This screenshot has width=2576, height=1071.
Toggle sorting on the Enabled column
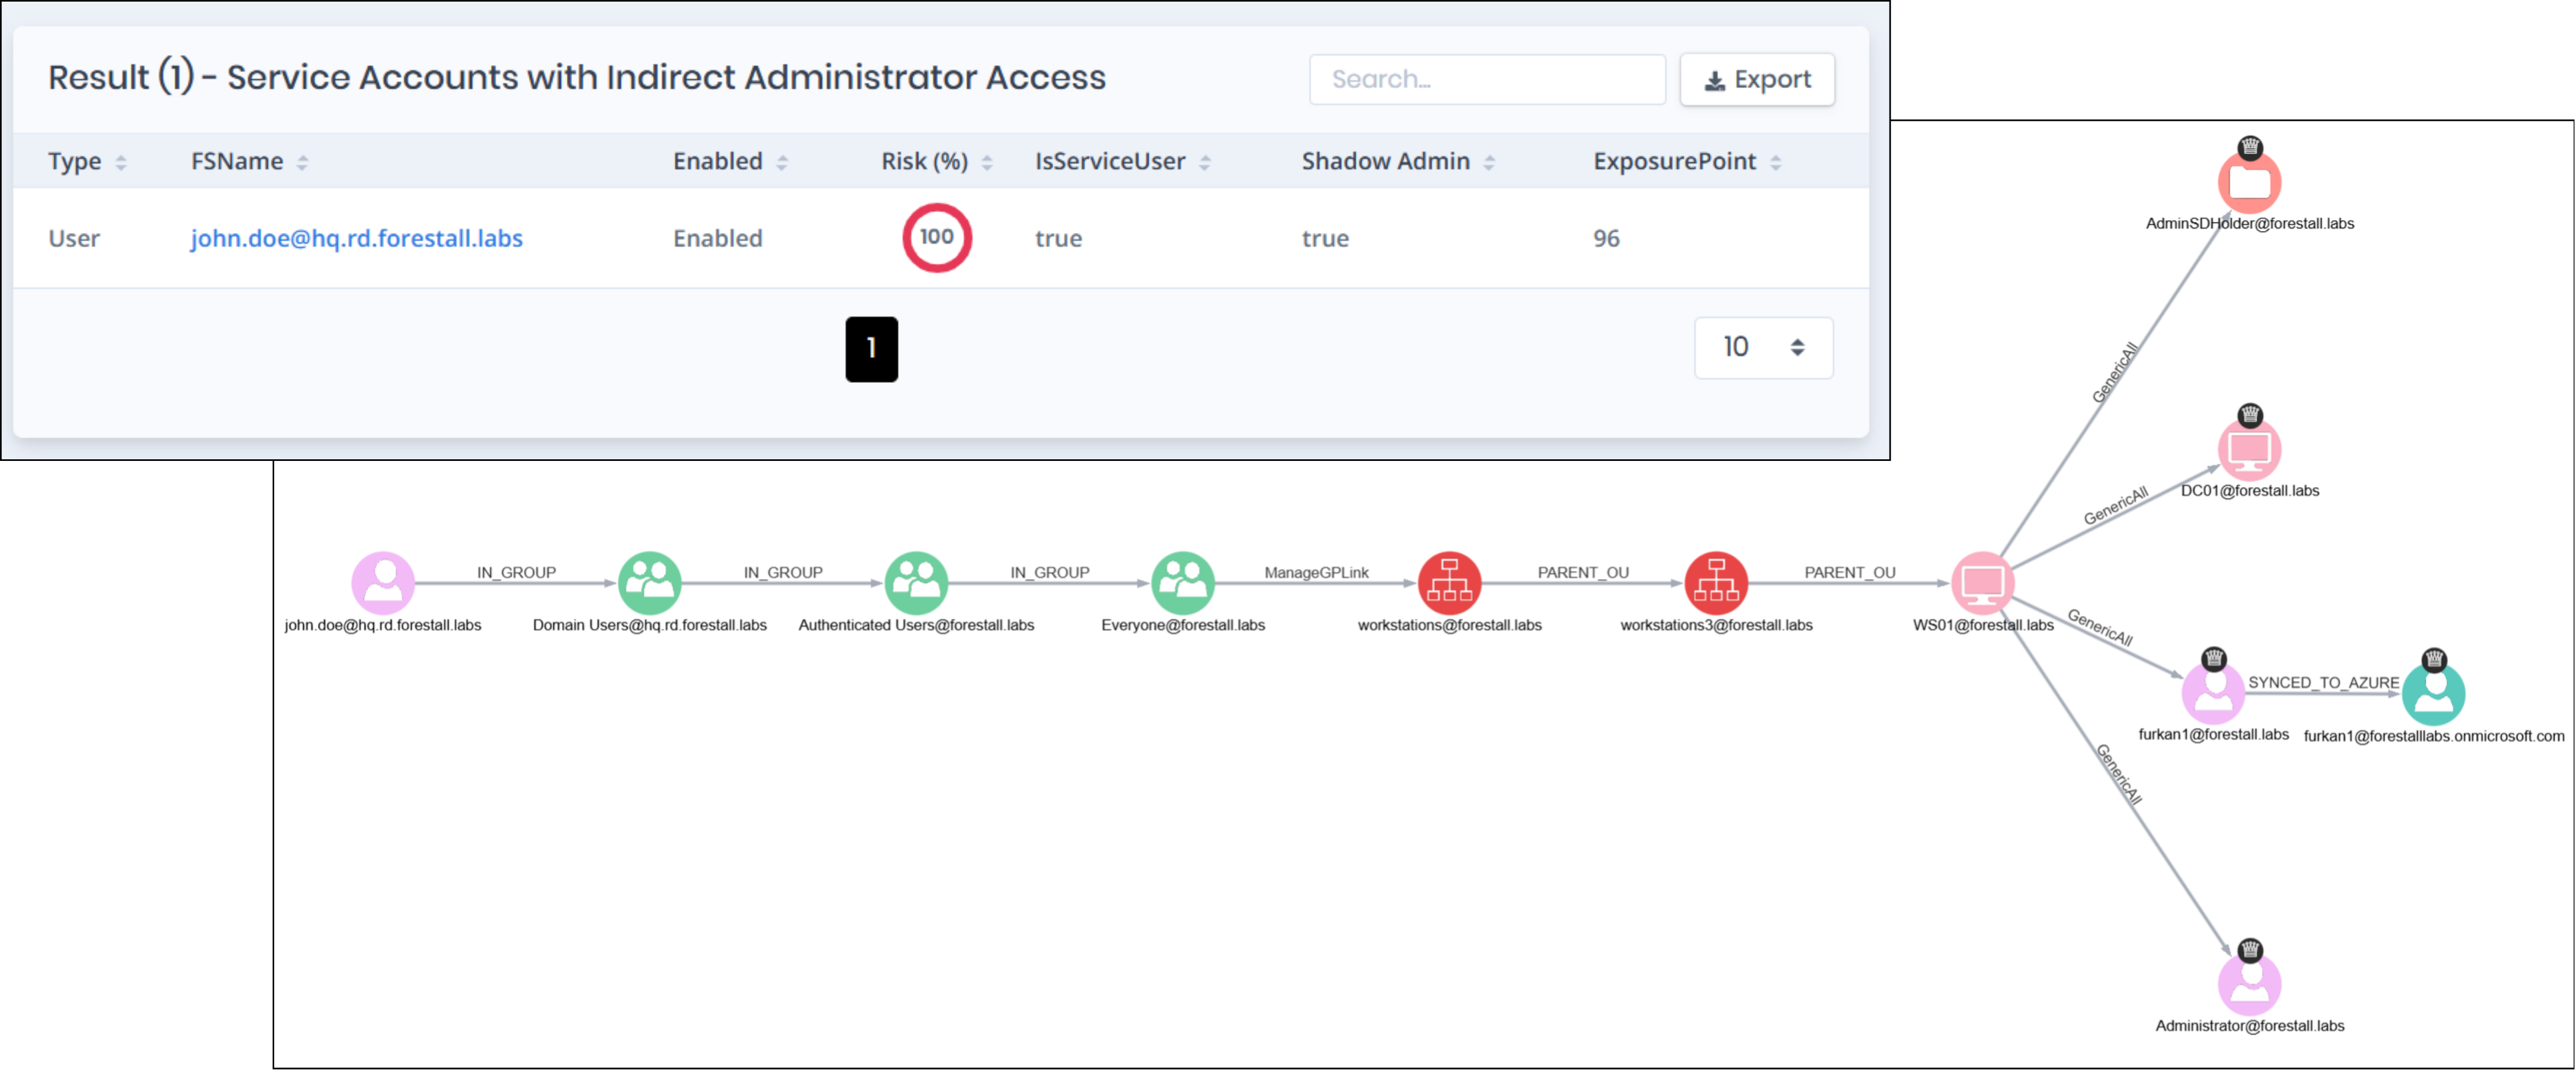point(781,161)
